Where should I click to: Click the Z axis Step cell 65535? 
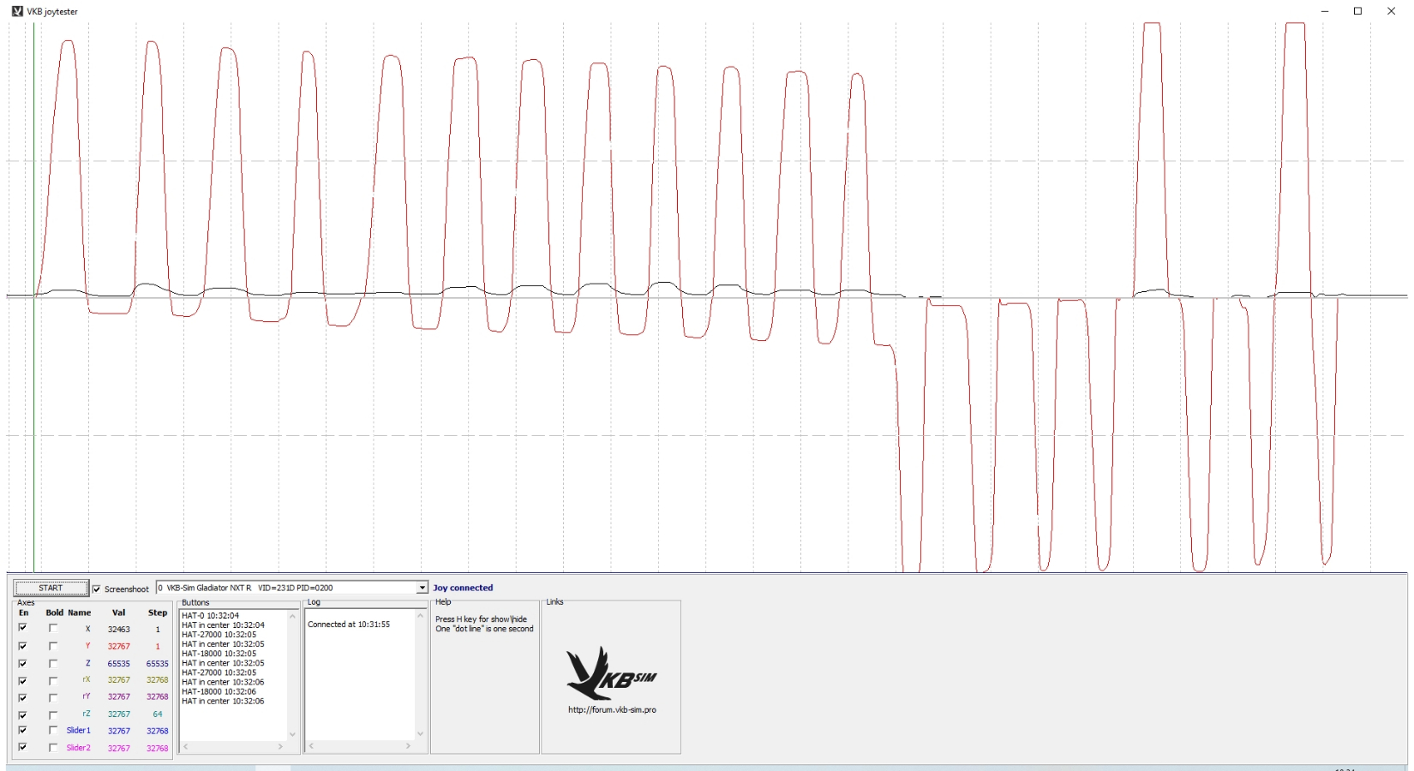point(157,664)
